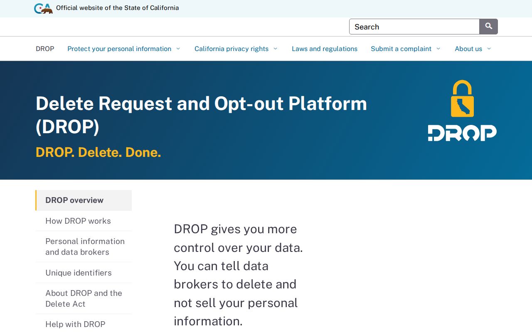532x332 pixels.
Task: Click the Delete Request and Opt-out Platform heading
Action: 201,115
